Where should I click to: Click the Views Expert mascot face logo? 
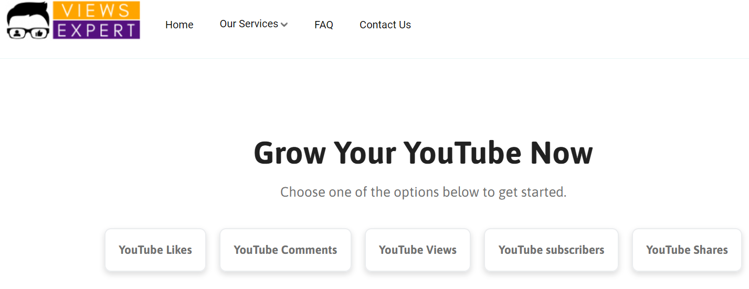(x=28, y=20)
